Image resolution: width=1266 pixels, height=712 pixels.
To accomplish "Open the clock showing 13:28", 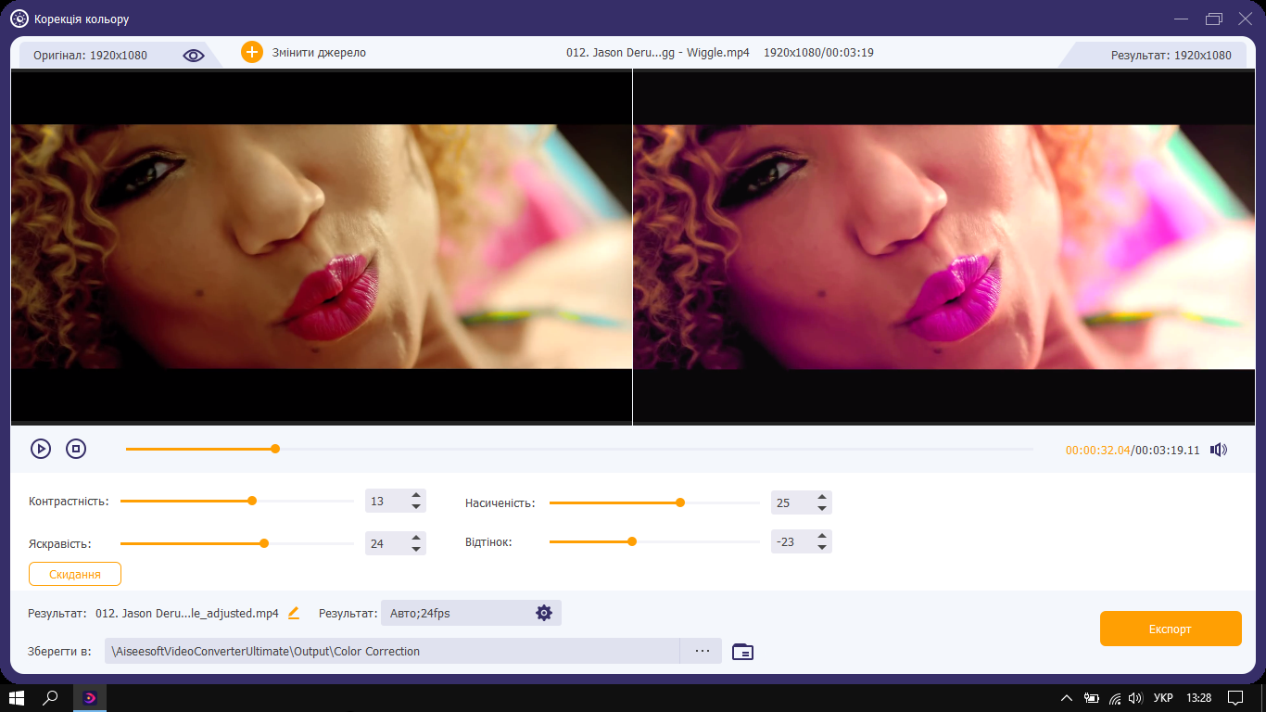I will pyautogui.click(x=1198, y=698).
